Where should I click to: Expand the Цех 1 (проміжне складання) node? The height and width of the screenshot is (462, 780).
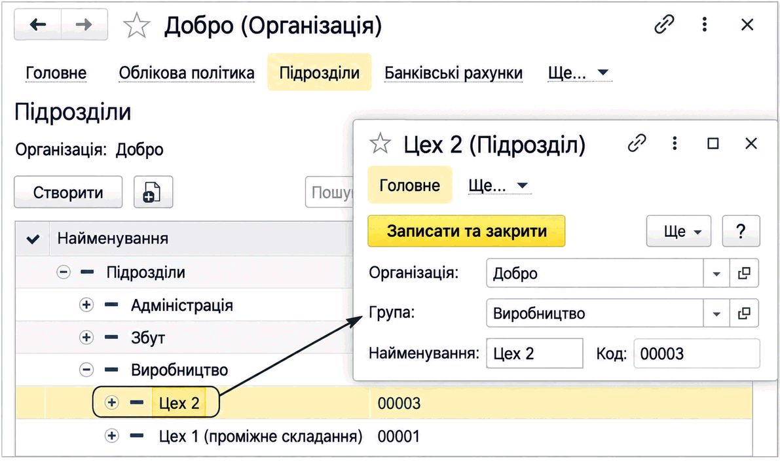pyautogui.click(x=112, y=436)
